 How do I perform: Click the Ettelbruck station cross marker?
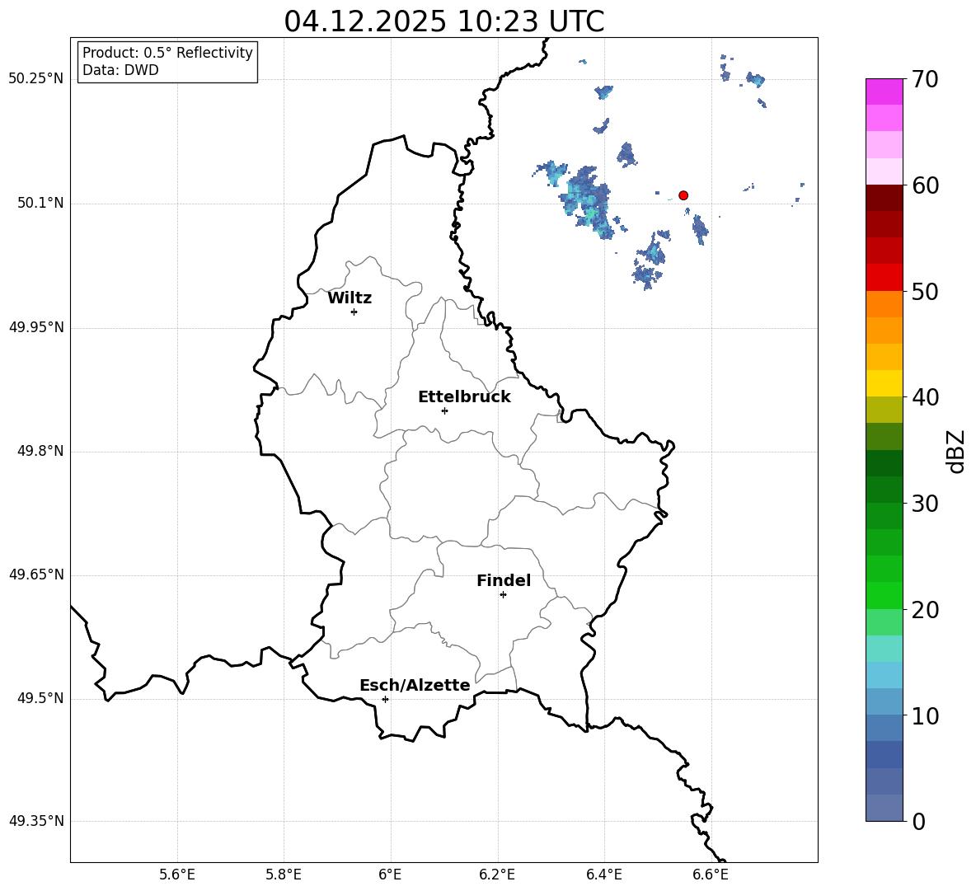(444, 410)
